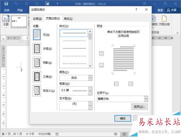The height and width of the screenshot is (137, 181).
Task: Click the ribbon display options icon
Action: (x=144, y=4)
